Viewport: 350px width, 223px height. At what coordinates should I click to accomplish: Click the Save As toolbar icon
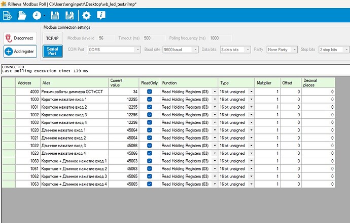[69, 16]
